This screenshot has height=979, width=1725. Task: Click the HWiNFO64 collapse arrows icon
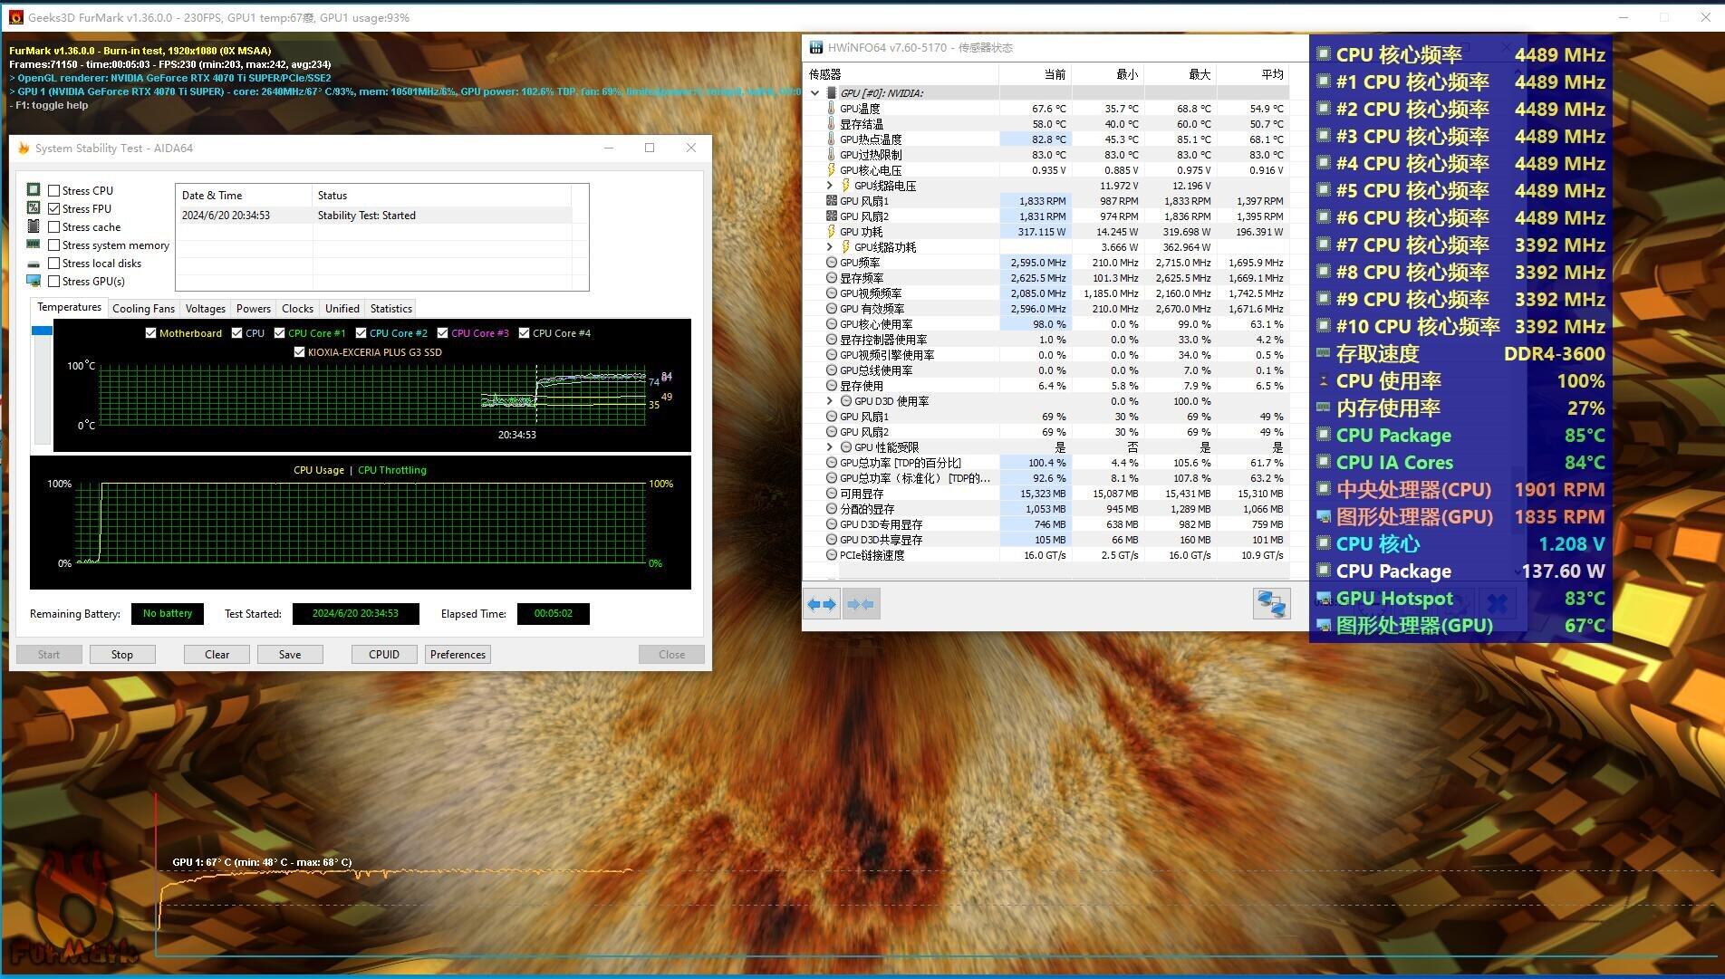tap(861, 604)
